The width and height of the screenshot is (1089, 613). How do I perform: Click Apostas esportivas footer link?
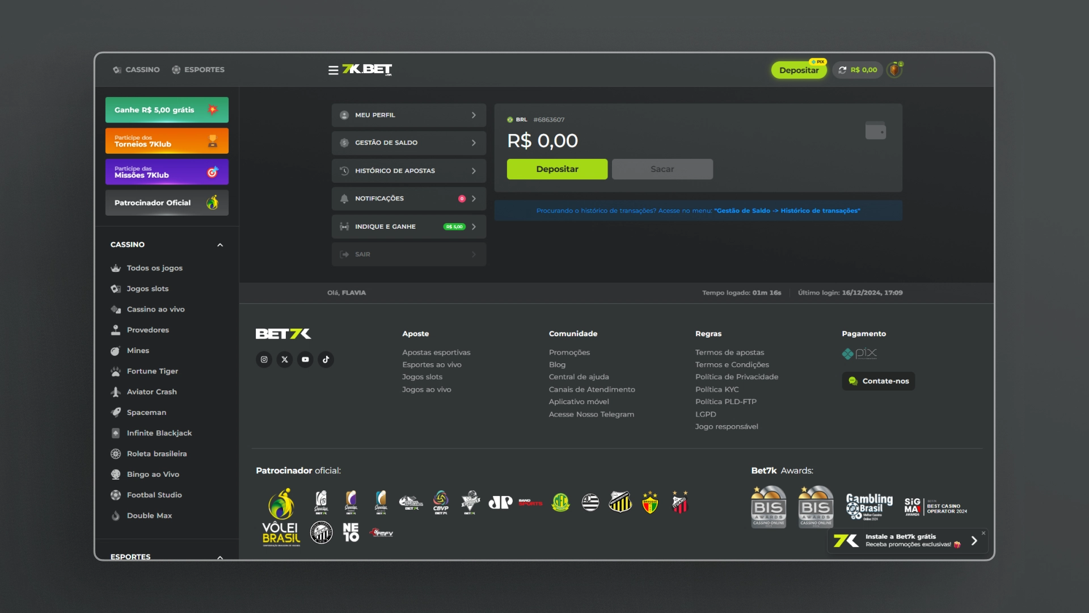[x=436, y=352]
